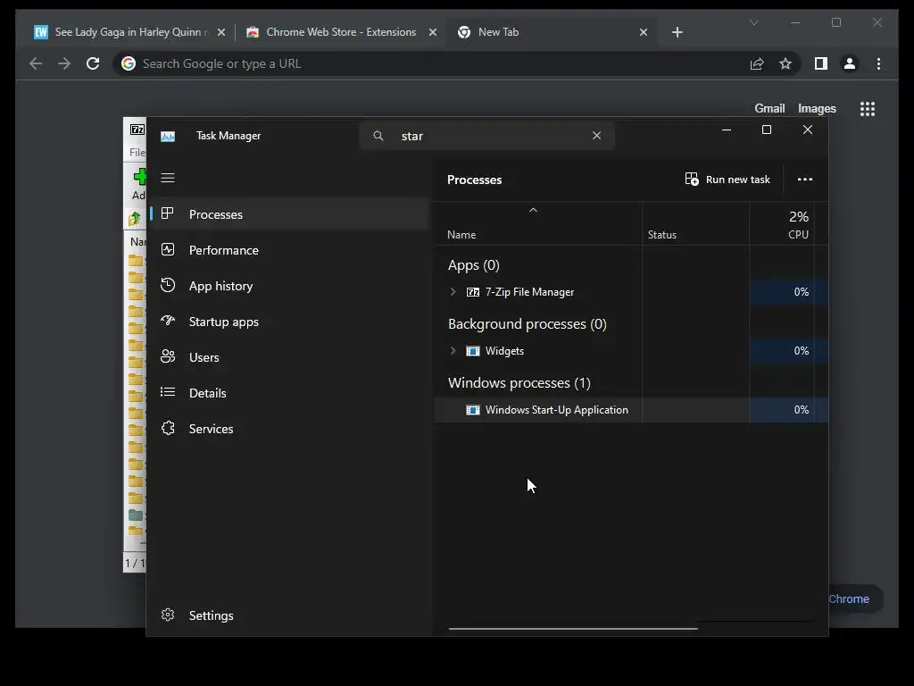Open tab search dropdown arrow in Chrome
This screenshot has height=686, width=914.
point(753,22)
